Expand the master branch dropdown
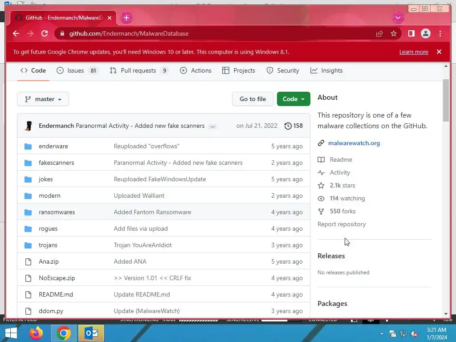The height and width of the screenshot is (342, 456). [x=43, y=99]
